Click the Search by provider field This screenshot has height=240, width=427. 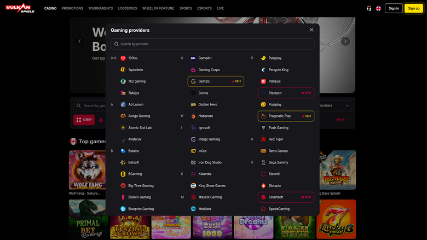[x=212, y=44]
